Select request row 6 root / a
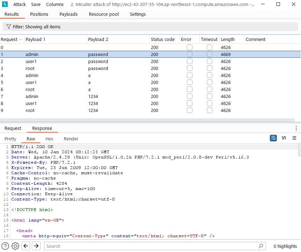 150,89
